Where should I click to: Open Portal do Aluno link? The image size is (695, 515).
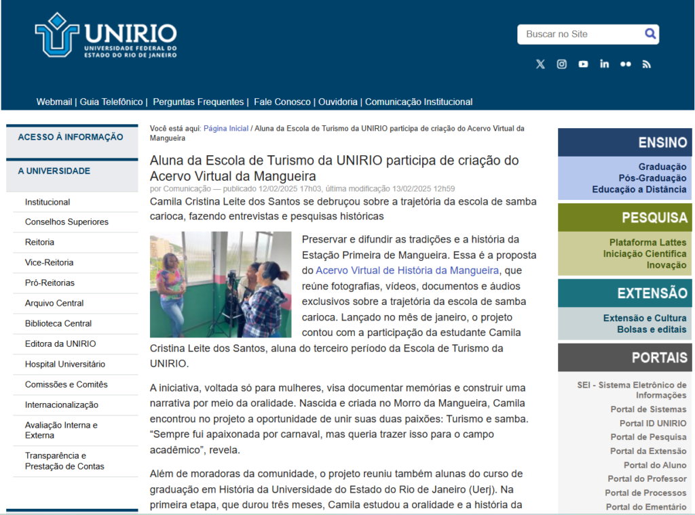[655, 466]
